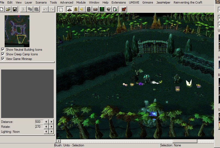Open the Object Manager cube icon

[x=109, y=9]
